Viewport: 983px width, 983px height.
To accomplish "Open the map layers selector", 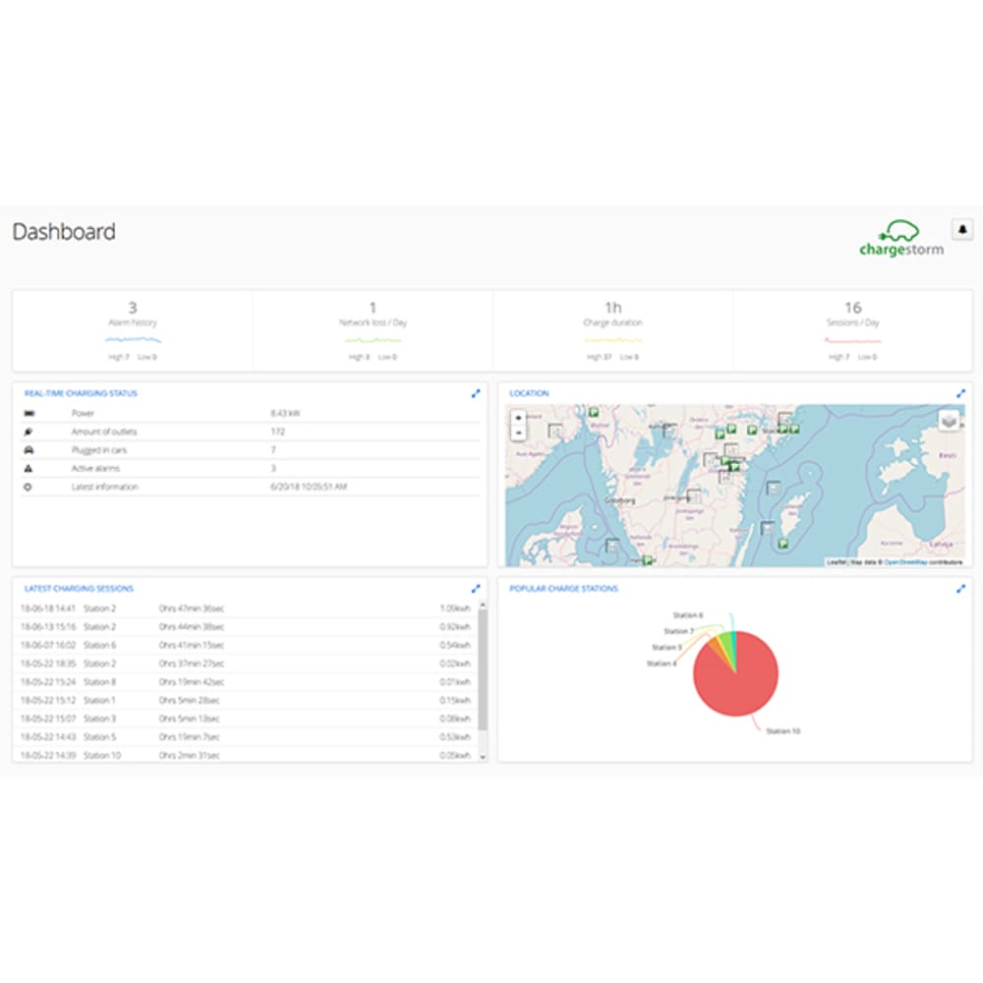I will click(x=950, y=420).
